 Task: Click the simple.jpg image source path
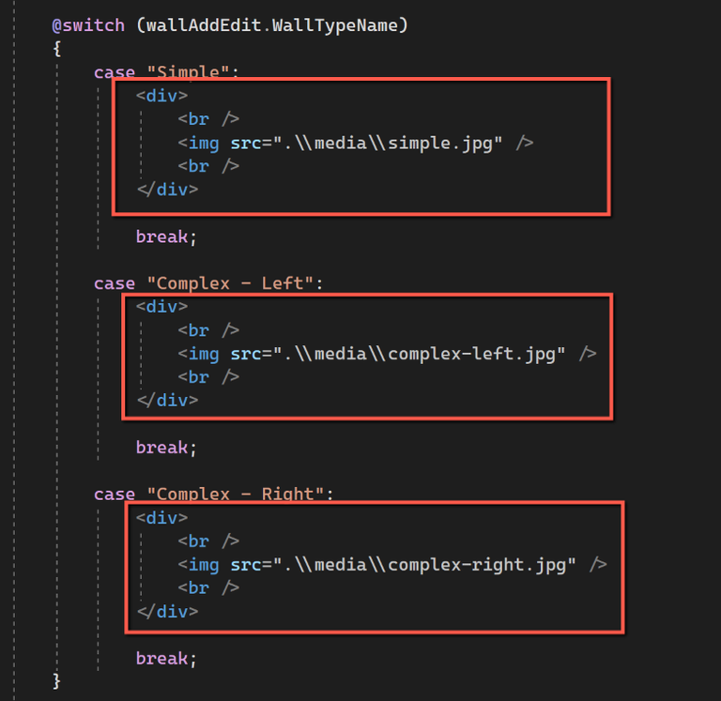click(x=388, y=143)
